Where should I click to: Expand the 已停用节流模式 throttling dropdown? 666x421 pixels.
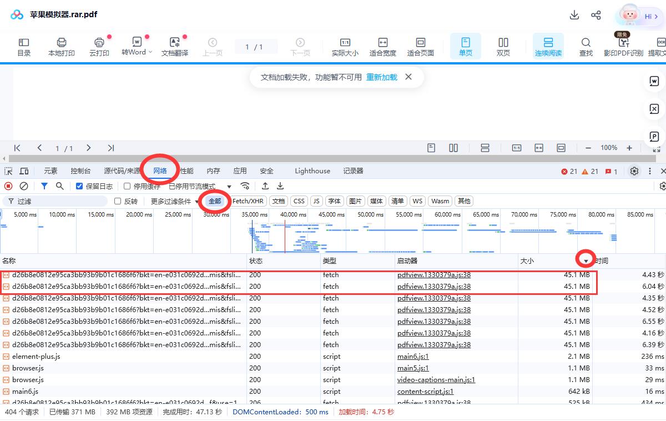coord(229,187)
